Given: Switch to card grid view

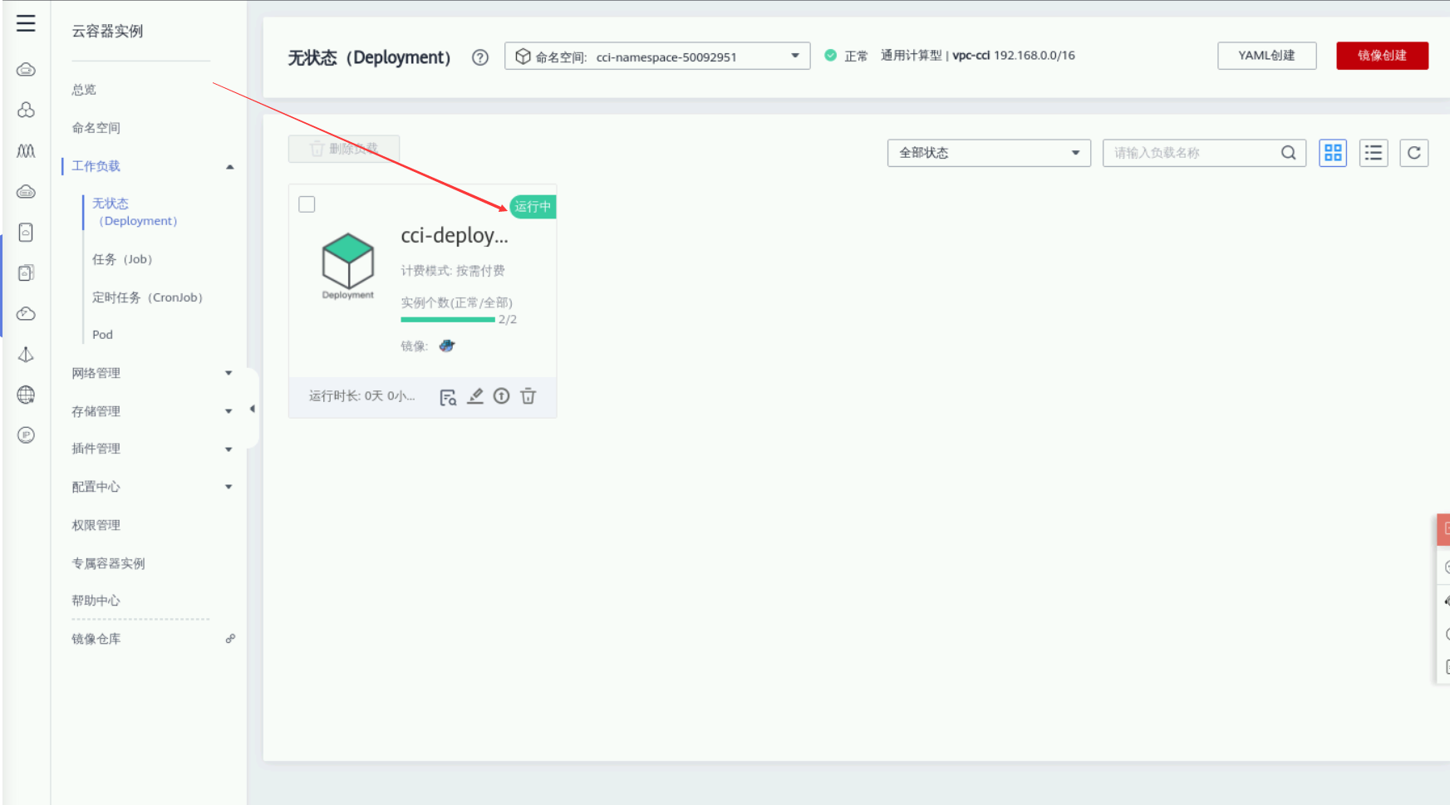Looking at the screenshot, I should (x=1333, y=153).
